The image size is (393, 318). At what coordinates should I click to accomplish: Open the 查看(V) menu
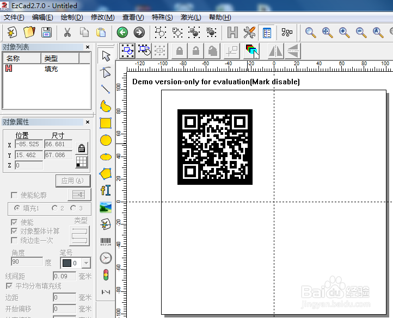[133, 17]
